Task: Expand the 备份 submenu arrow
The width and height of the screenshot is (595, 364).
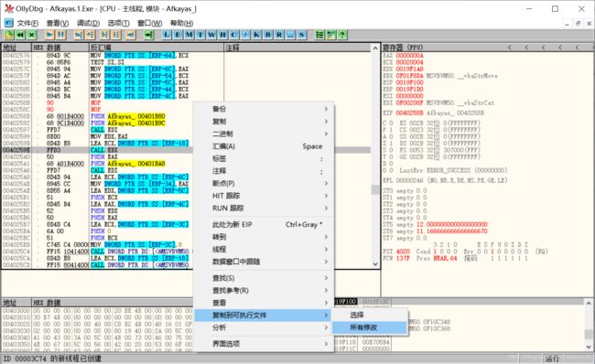Action: click(326, 109)
